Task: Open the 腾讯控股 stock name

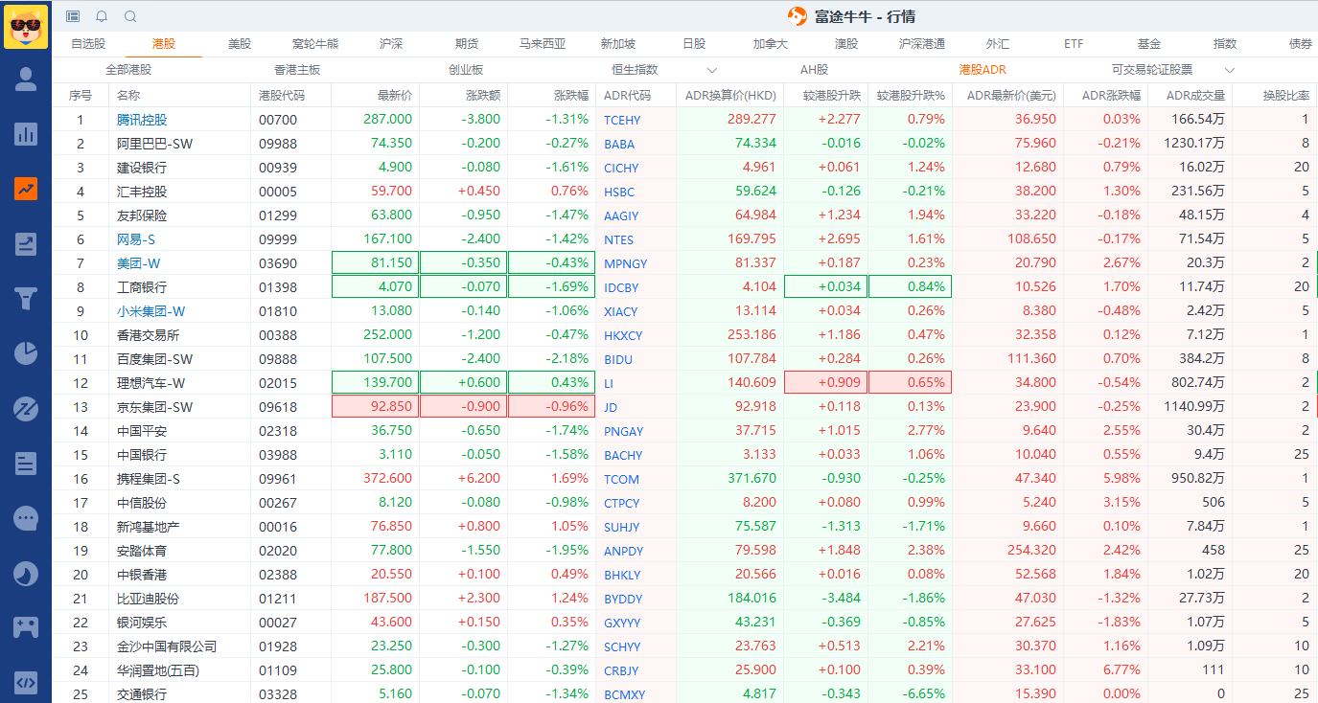Action: pos(142,120)
